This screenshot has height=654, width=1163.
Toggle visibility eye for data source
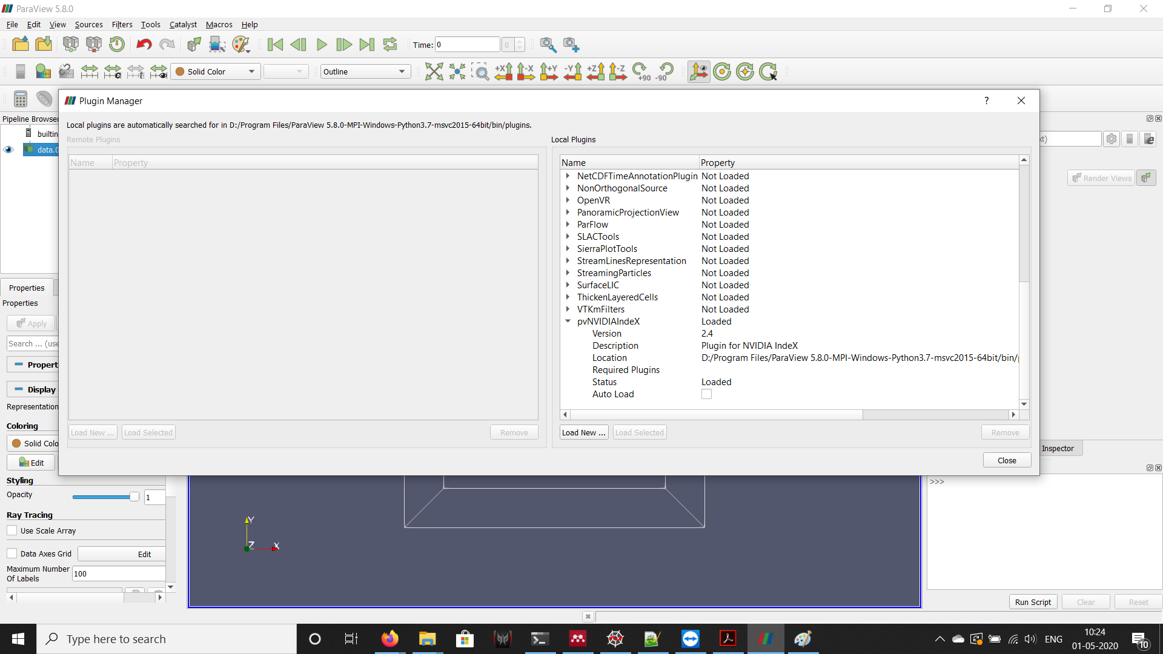tap(8, 150)
